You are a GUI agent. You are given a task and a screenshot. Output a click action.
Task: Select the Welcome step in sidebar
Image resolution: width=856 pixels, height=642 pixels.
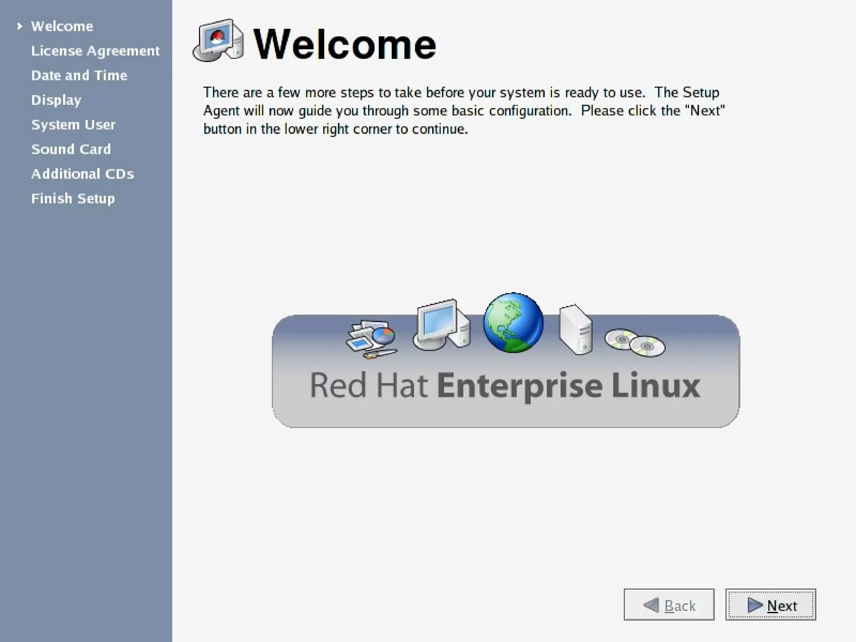62,26
